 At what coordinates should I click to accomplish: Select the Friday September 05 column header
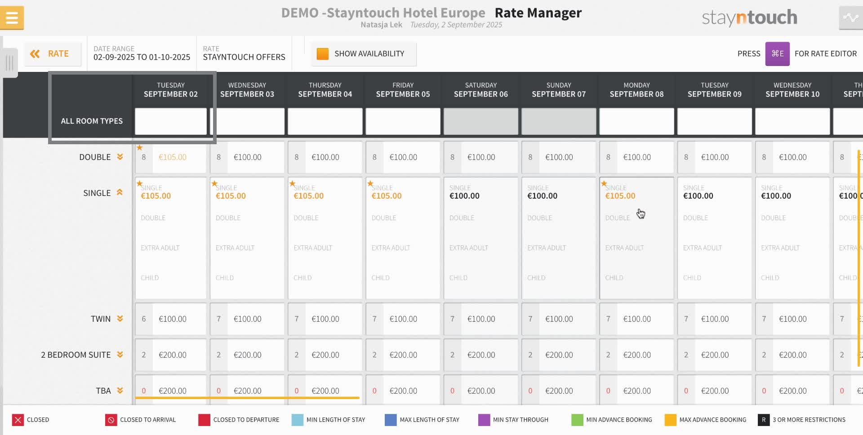tap(403, 90)
